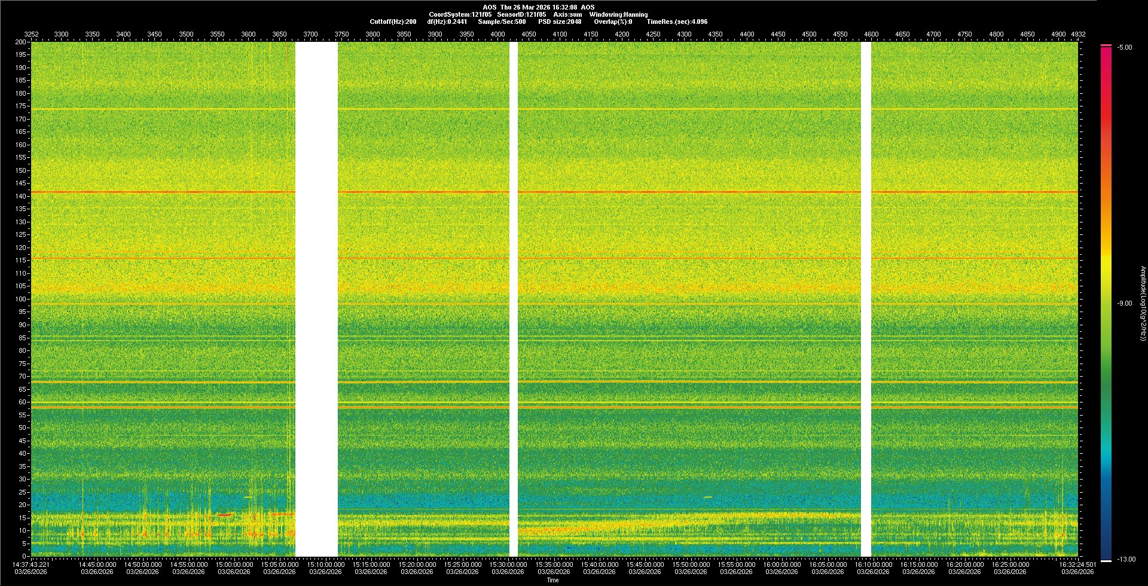Click the narrow white gap near 15:30
The height and width of the screenshot is (586, 1148).
click(x=513, y=299)
